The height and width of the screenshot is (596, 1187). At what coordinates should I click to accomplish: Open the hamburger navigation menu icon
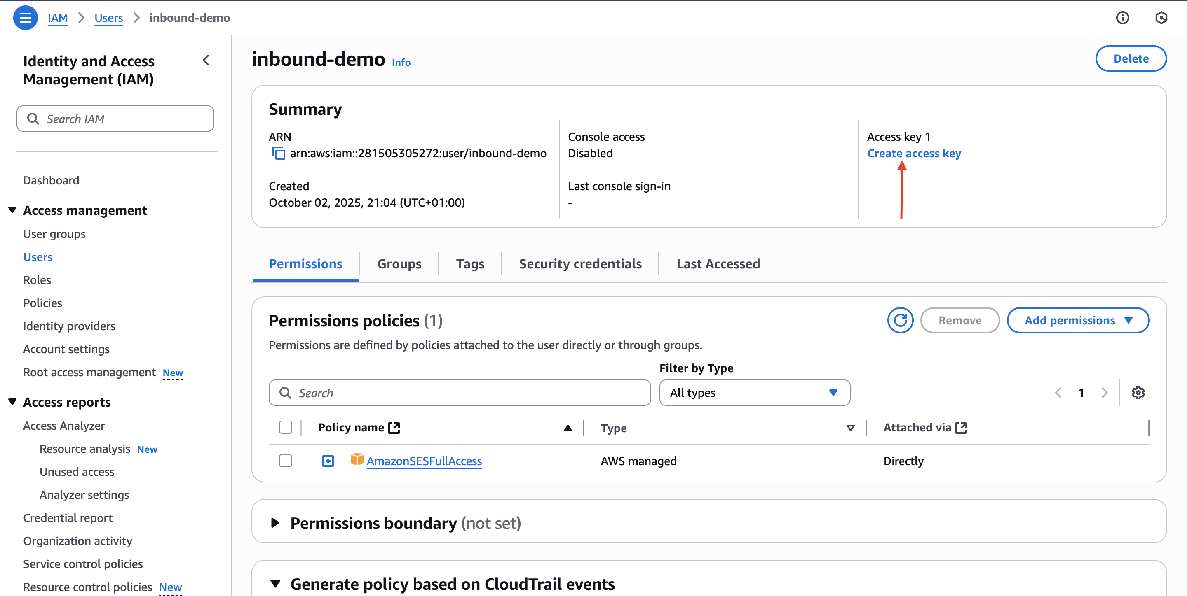25,18
